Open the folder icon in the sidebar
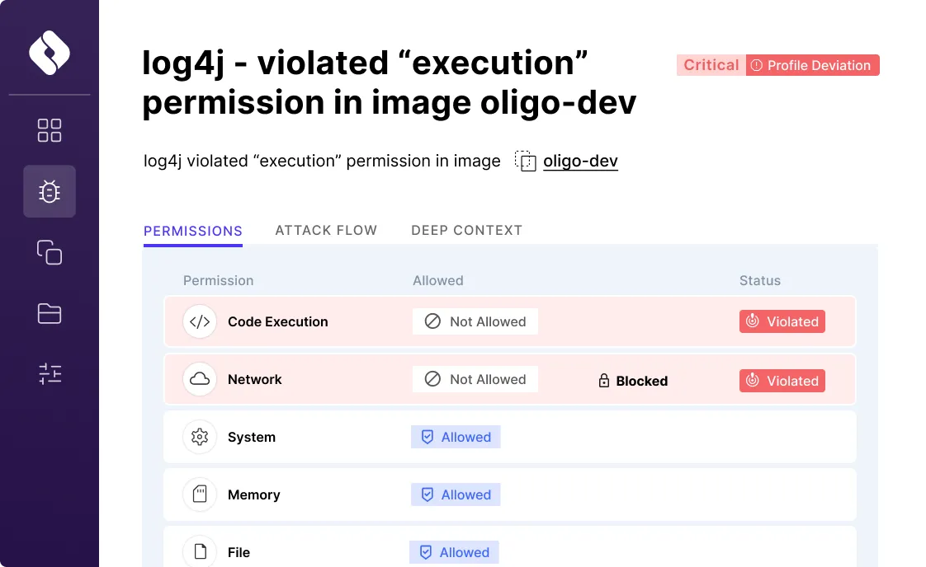The image size is (926, 567). tap(50, 313)
